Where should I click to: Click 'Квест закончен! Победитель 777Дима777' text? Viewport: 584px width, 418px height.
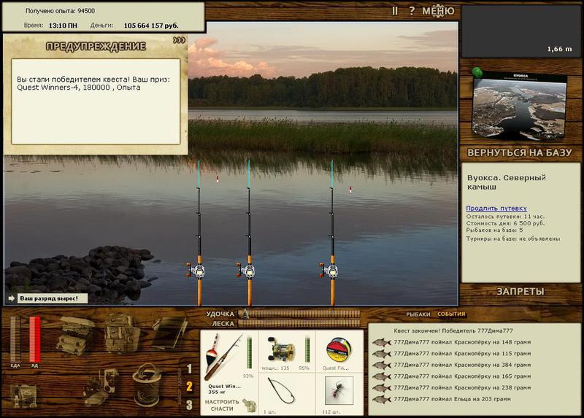[453, 330]
